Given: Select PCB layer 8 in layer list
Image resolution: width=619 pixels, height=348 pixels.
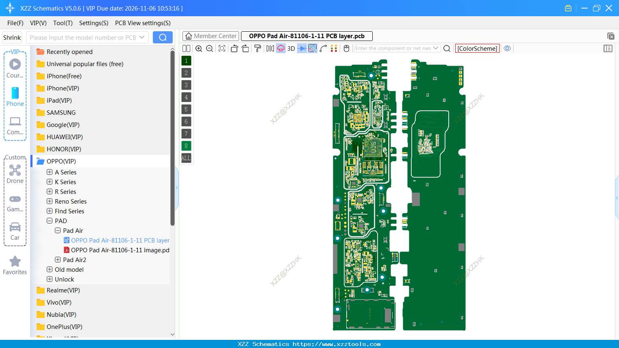Looking at the screenshot, I should (186, 146).
